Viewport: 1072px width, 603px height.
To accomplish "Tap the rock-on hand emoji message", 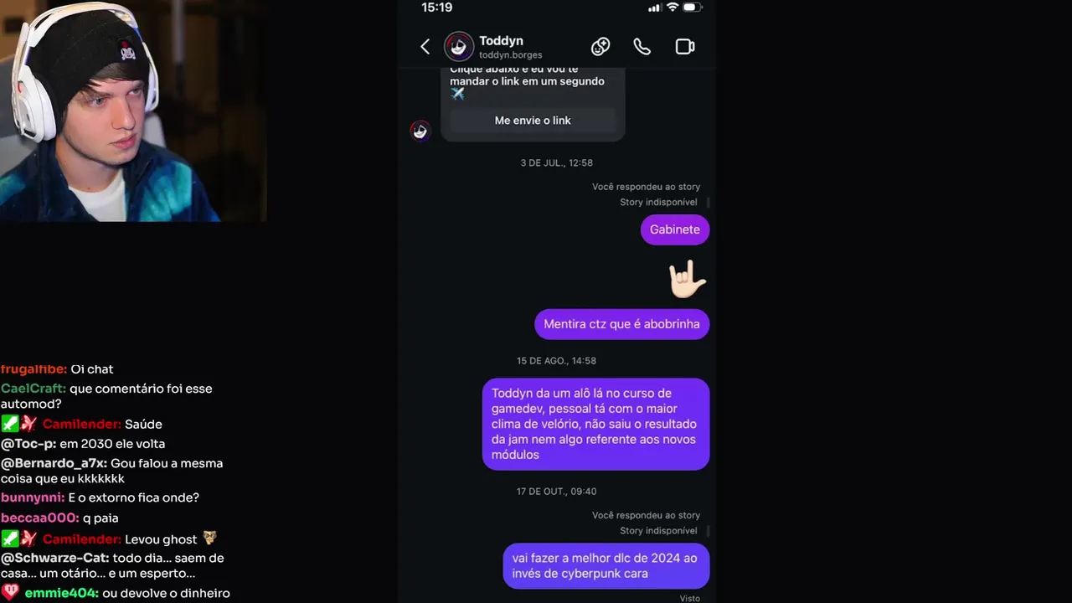I will tap(687, 279).
